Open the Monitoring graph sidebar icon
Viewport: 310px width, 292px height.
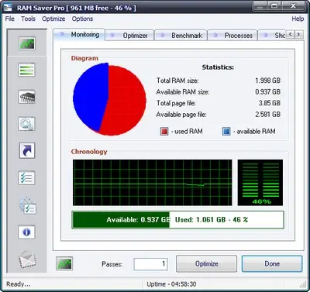point(27,43)
